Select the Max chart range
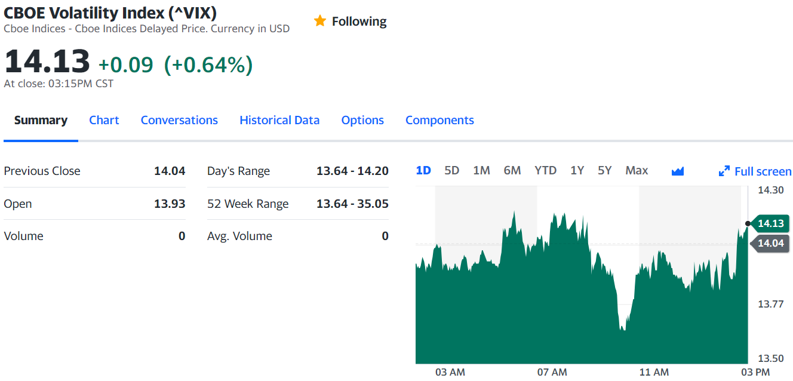Image resolution: width=793 pixels, height=381 pixels. point(637,170)
